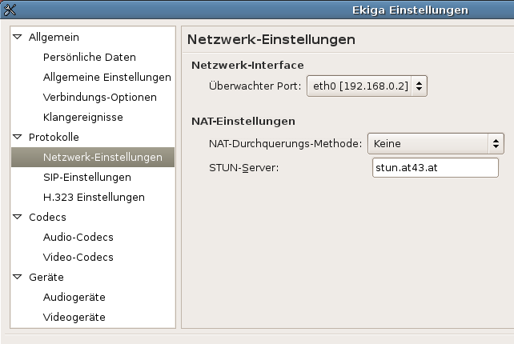Open SIP-Einstellungen settings page
The height and width of the screenshot is (344, 514).
86,178
